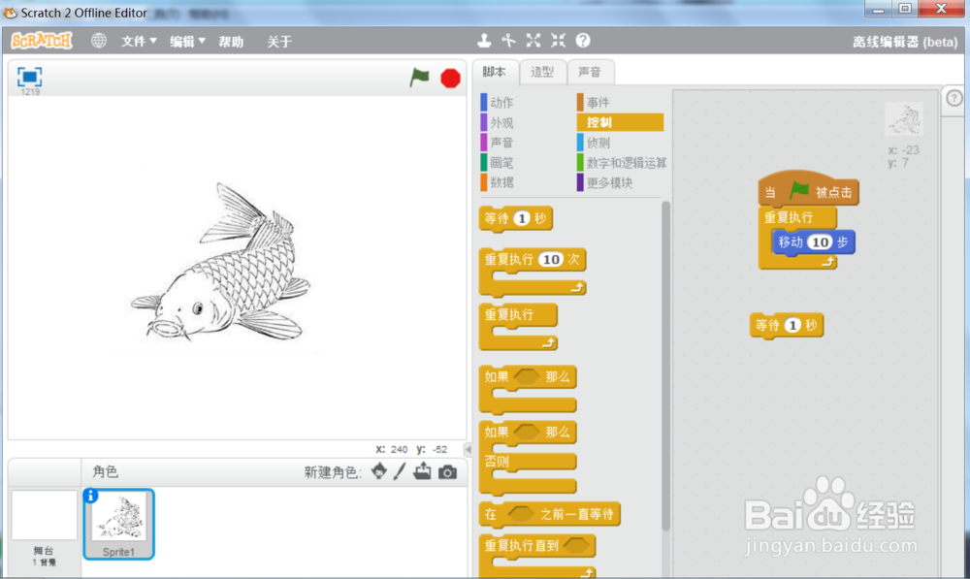The image size is (970, 579).
Task: Select the shrink sprite tool
Action: pos(557,41)
